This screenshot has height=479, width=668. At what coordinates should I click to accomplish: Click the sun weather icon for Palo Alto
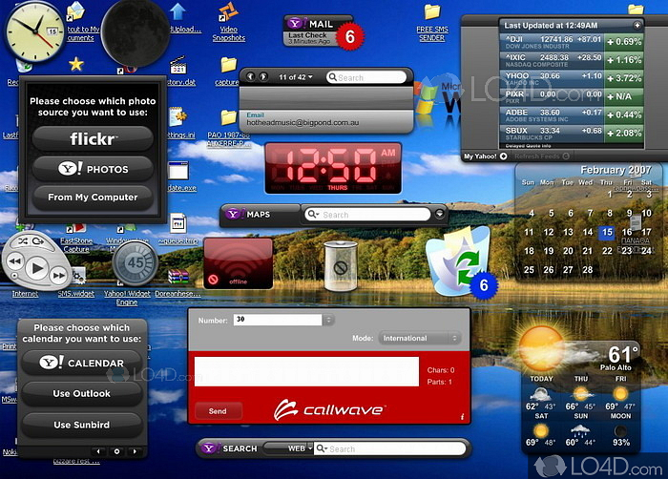tap(541, 348)
